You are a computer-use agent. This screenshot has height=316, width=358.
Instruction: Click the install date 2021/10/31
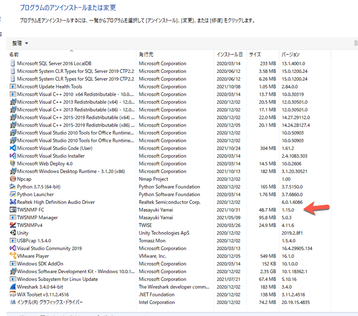229,210
